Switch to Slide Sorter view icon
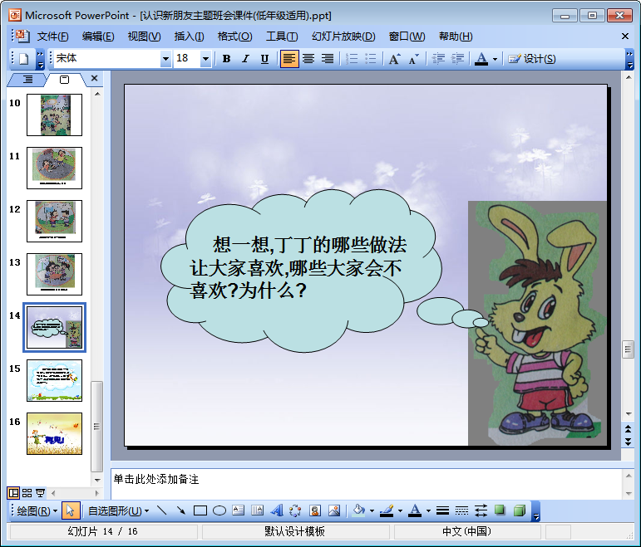 click(x=27, y=493)
